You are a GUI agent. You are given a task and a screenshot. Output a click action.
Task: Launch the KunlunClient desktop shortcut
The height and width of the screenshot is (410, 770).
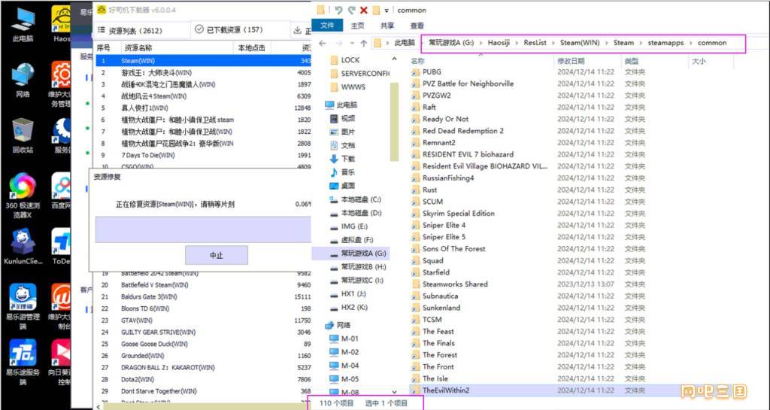point(23,247)
